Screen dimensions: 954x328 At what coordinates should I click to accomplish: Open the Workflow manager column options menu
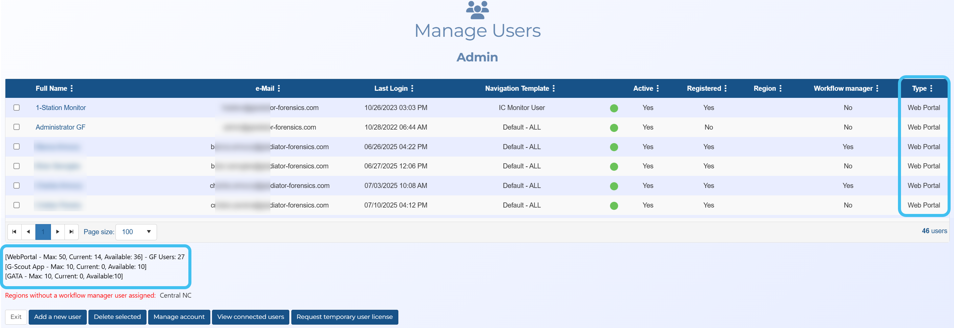pos(877,88)
